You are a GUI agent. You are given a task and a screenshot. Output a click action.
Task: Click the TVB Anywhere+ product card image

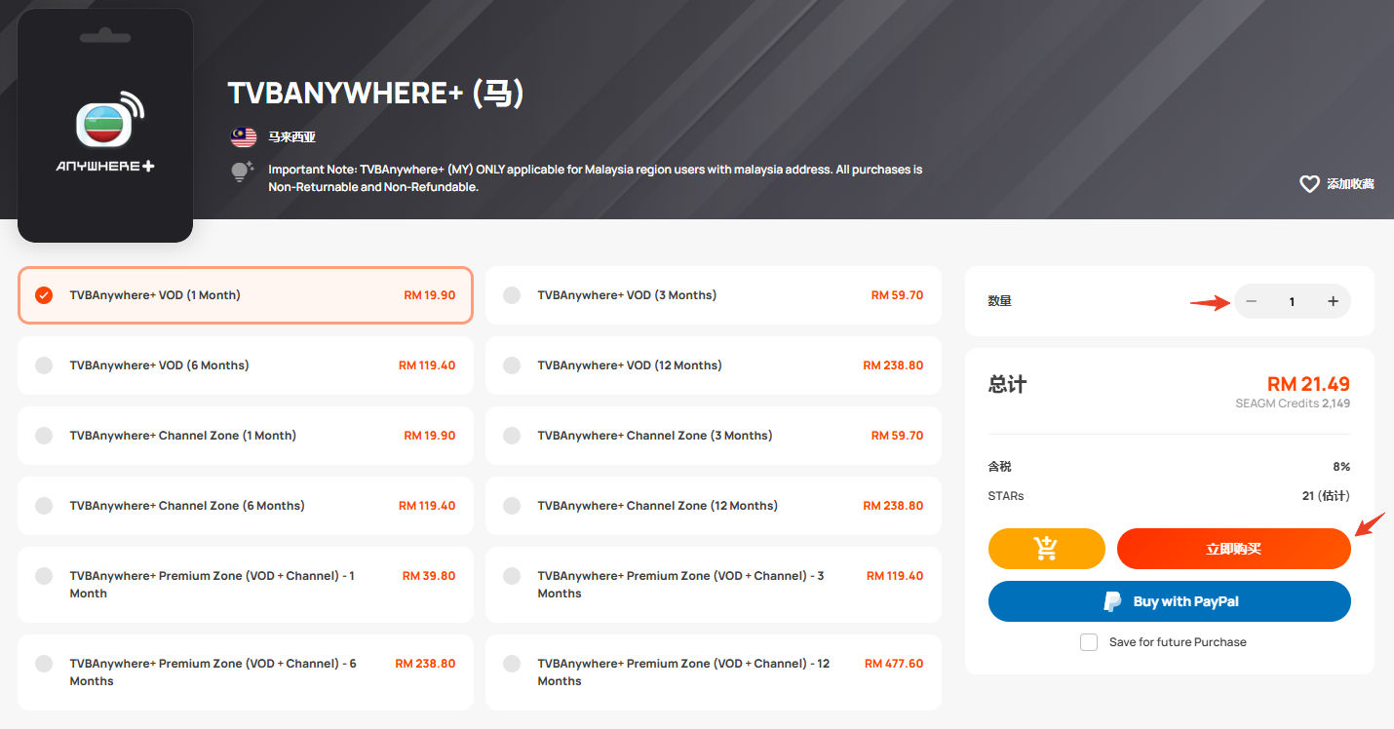105,126
